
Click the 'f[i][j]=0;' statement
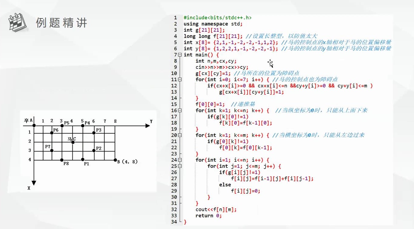tap(246, 191)
